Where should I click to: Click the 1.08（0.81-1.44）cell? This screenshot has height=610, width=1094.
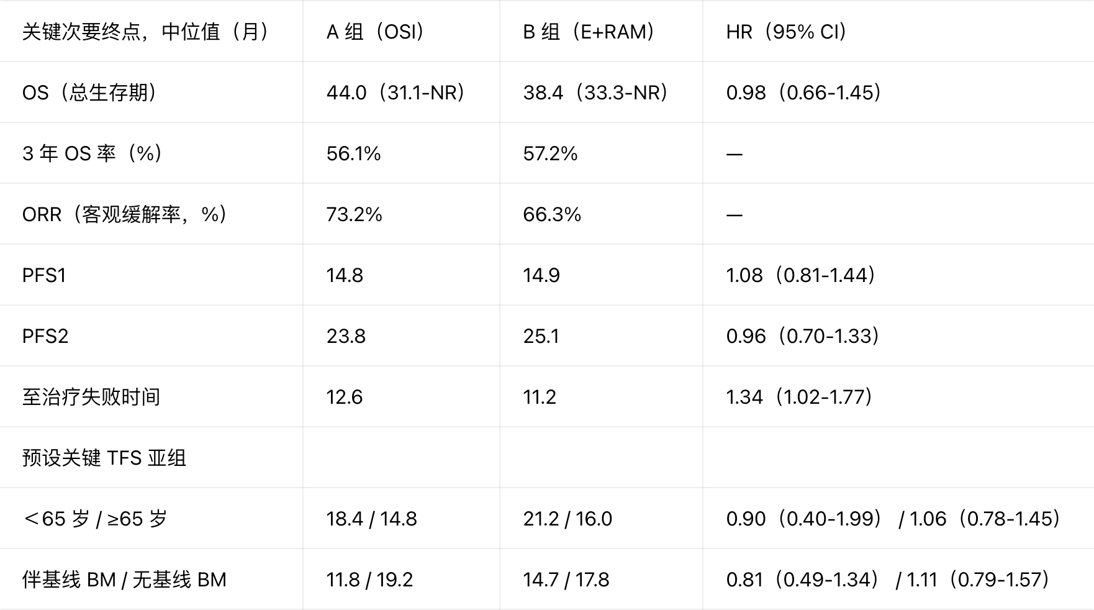coord(801,275)
